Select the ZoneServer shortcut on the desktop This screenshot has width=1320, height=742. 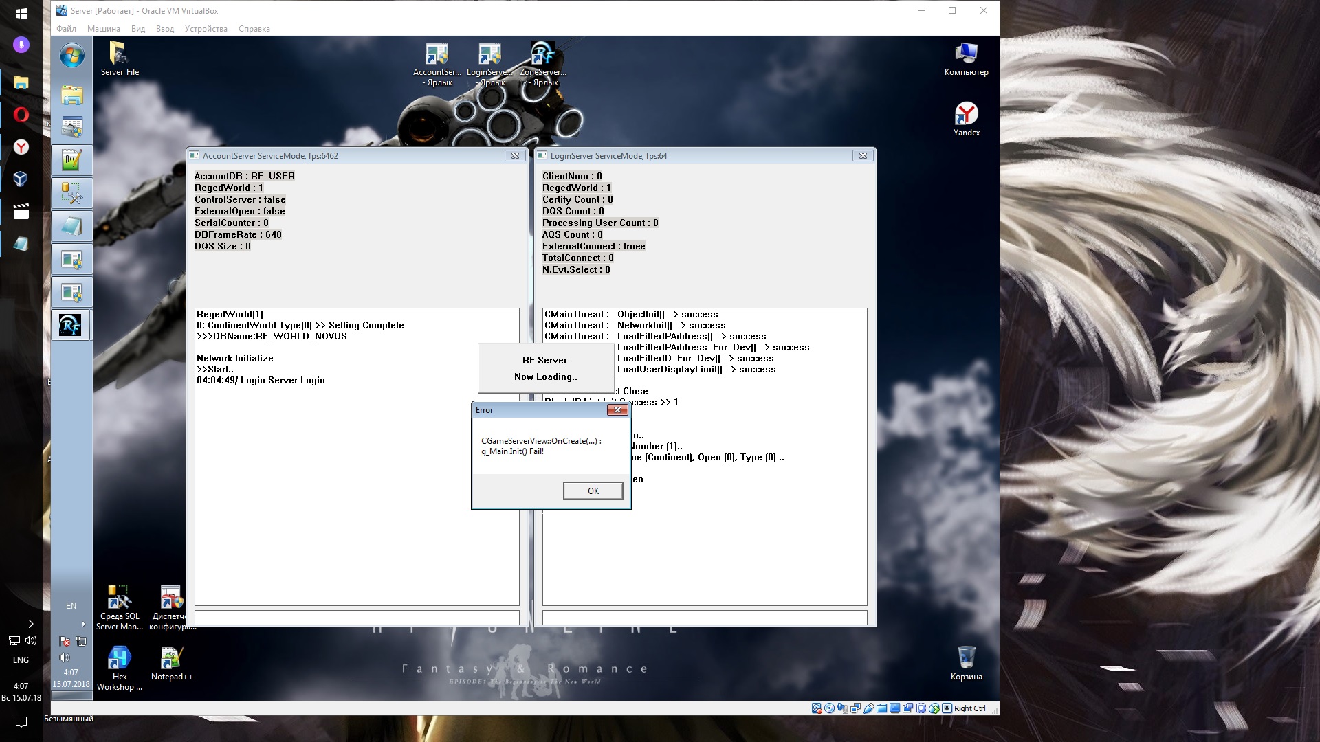point(543,65)
